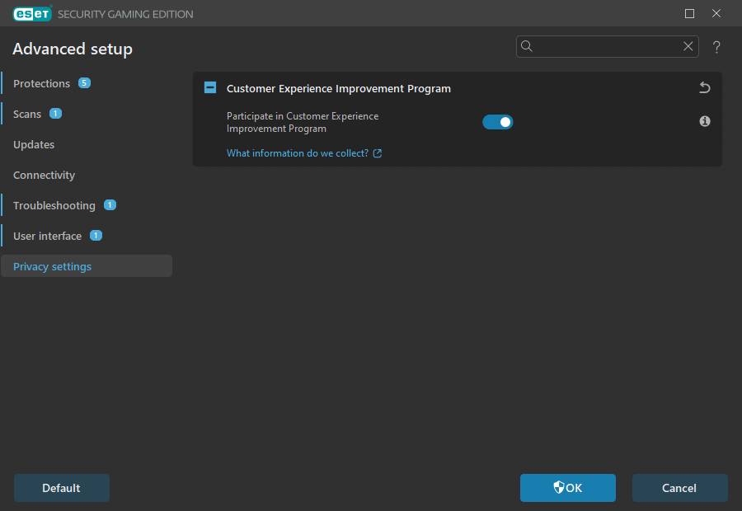Click the ESET logo in title bar

[32, 14]
